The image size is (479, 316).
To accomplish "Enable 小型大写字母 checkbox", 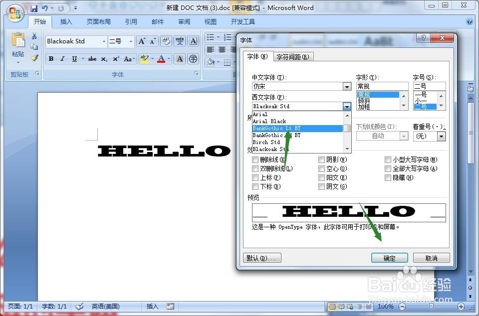I will pyautogui.click(x=388, y=159).
